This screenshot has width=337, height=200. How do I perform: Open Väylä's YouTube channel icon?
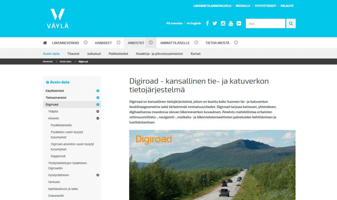231,23
